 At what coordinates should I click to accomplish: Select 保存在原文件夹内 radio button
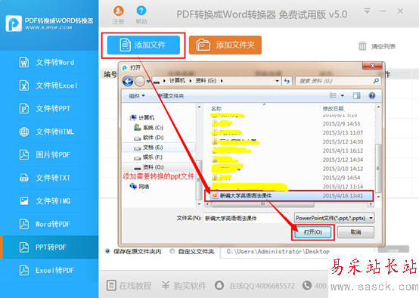click(x=107, y=251)
